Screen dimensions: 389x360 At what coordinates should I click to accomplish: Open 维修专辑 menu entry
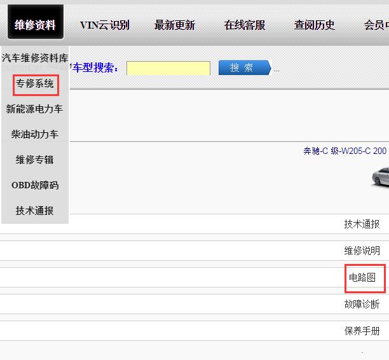point(35,160)
